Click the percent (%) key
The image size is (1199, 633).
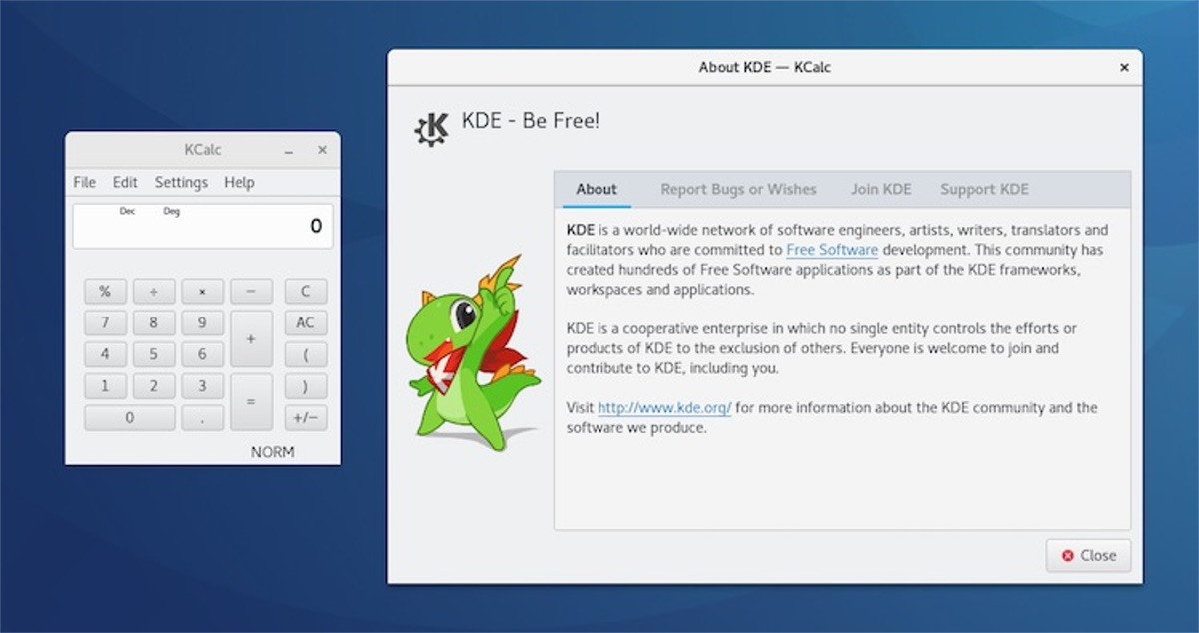pyautogui.click(x=105, y=292)
